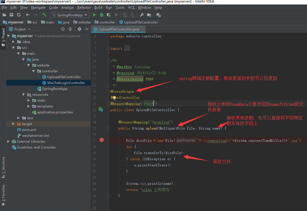Click the red breakpoint on line 27

click(x=101, y=140)
